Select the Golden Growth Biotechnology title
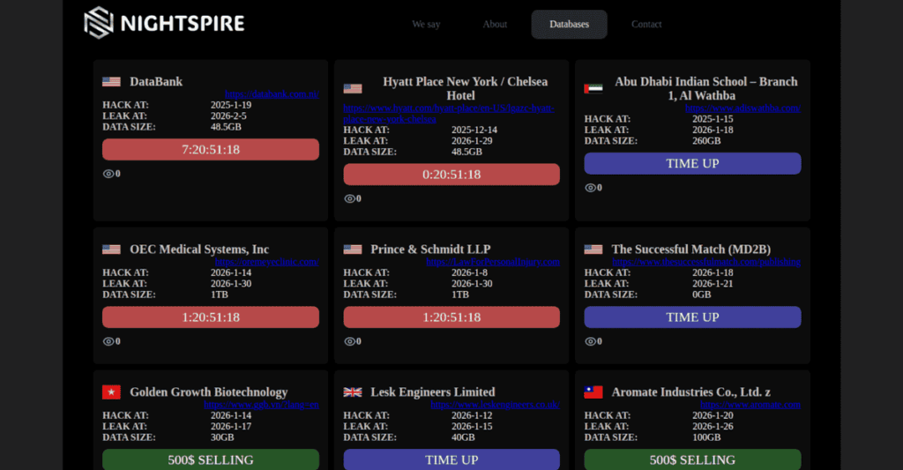903x470 pixels. click(x=208, y=392)
